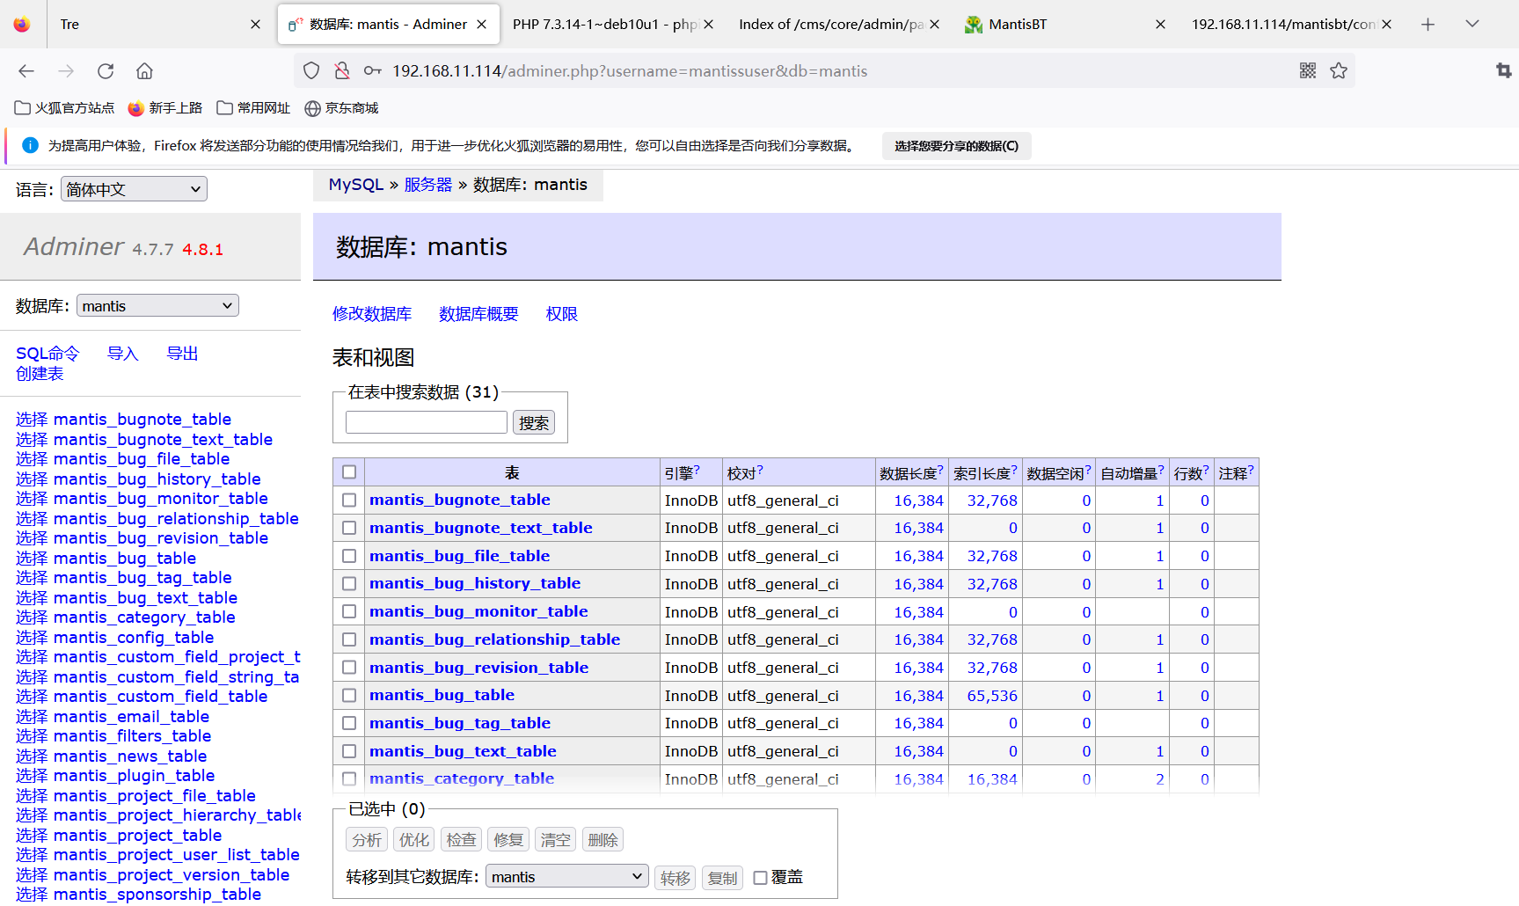Open 京东商城 bookmark
Screen dimensions: 1519x906
(x=341, y=108)
